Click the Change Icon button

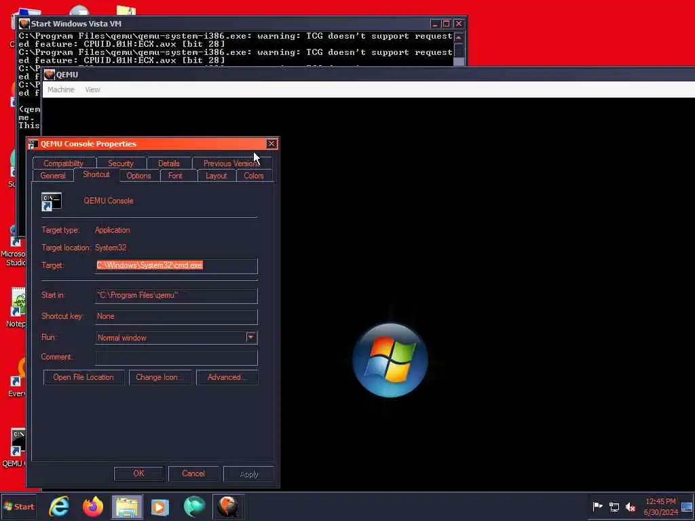[x=160, y=377]
